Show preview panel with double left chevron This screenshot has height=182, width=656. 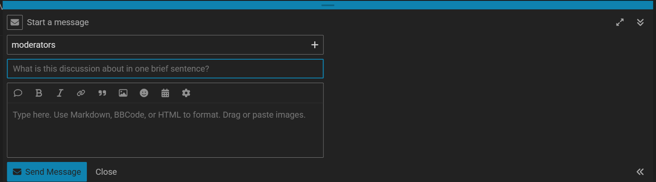coord(640,172)
